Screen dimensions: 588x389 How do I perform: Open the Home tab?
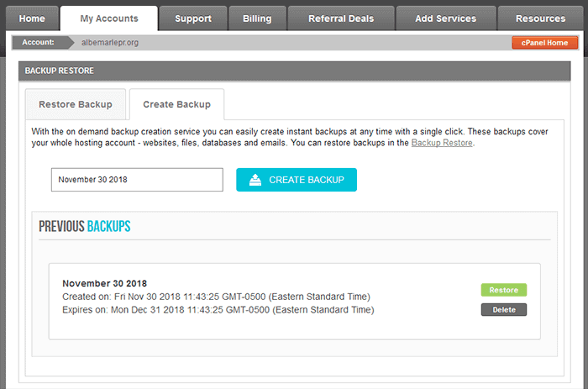click(x=32, y=18)
